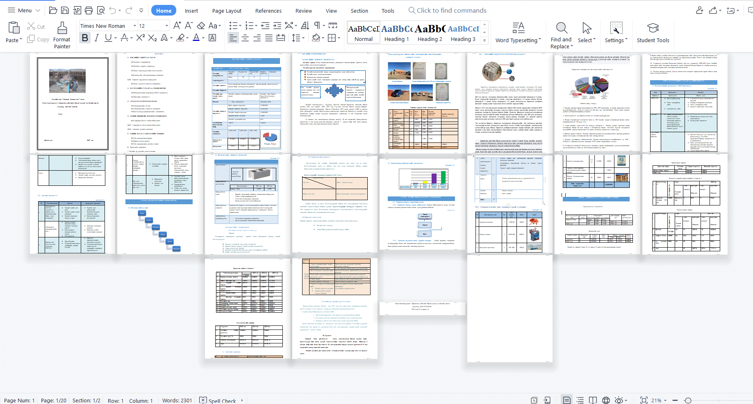Switch to Web layout globe icon
Screen dimensions: 753x404
[x=606, y=400]
